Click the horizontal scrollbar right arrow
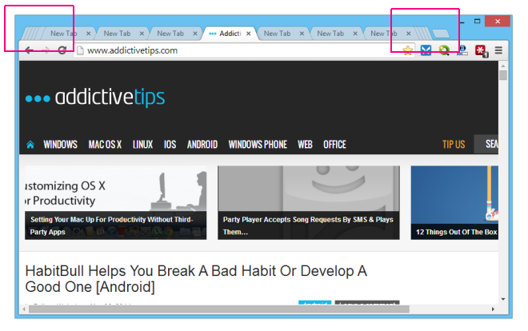Image resolution: width=528 pixels, height=331 pixels. (x=494, y=309)
